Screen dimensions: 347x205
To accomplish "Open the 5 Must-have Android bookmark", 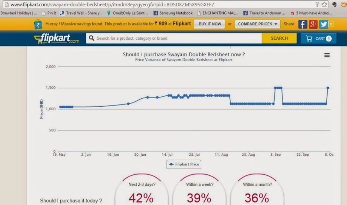I will coord(311,13).
